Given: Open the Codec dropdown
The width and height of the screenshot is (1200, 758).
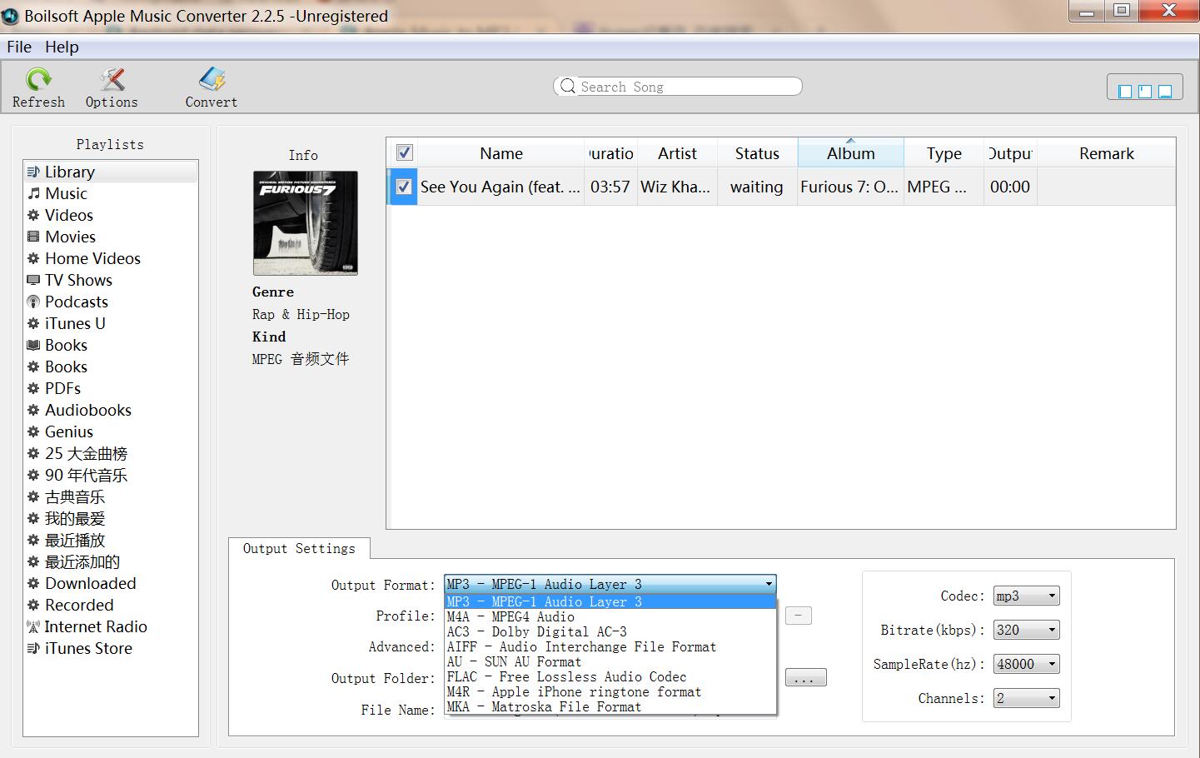Looking at the screenshot, I should click(x=1026, y=595).
